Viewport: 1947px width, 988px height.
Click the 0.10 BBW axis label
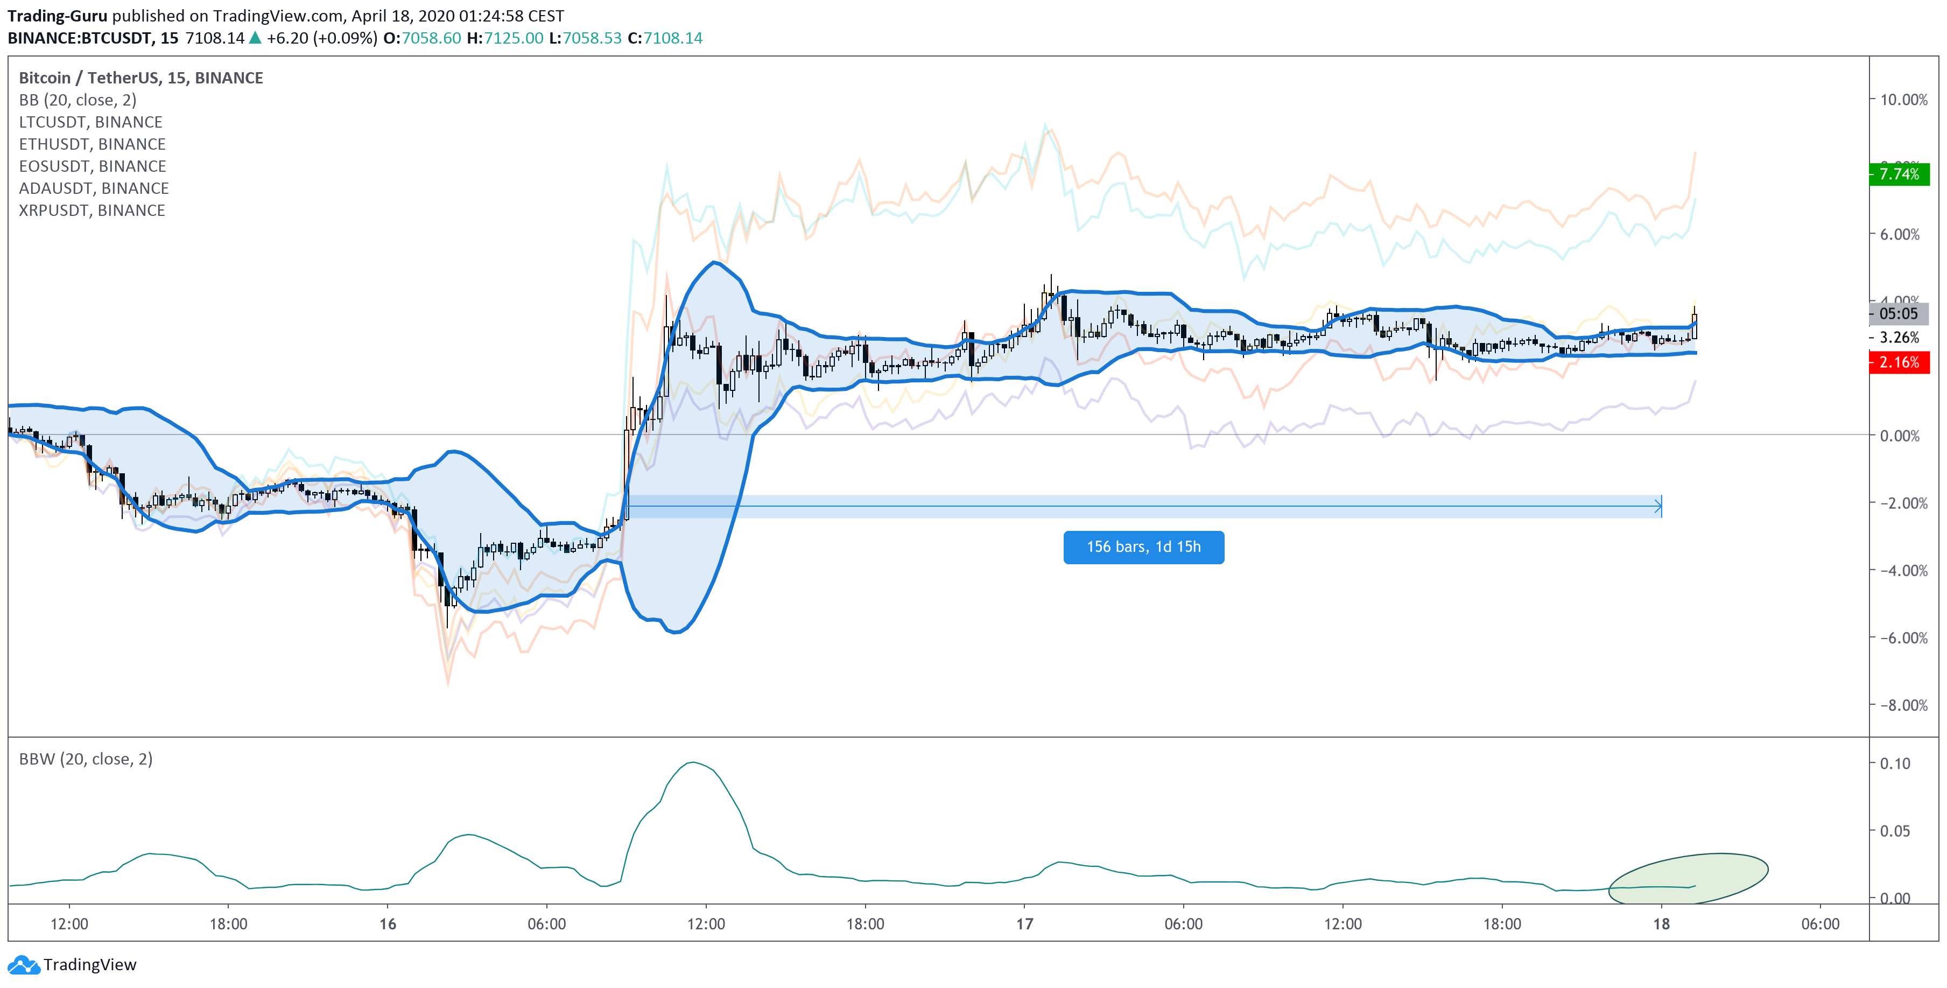pyautogui.click(x=1895, y=763)
